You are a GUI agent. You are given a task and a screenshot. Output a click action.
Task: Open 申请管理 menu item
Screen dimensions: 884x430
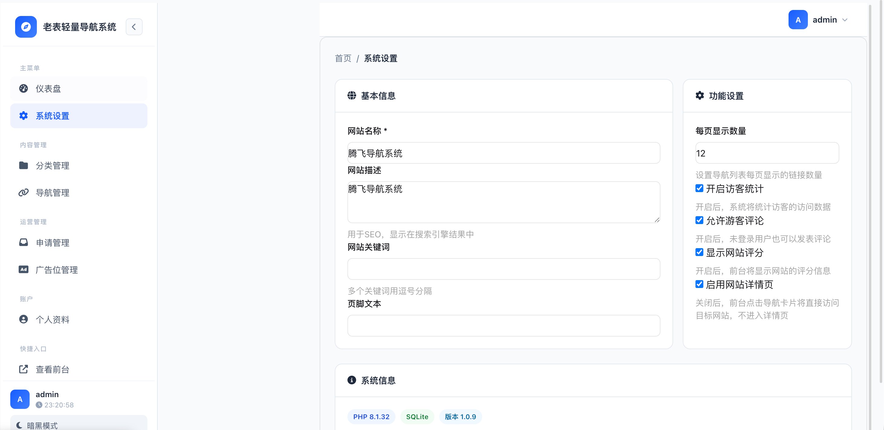point(79,242)
